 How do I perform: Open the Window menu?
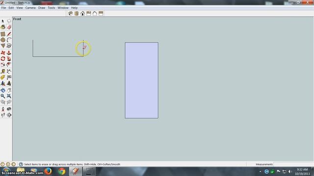[x=63, y=8]
